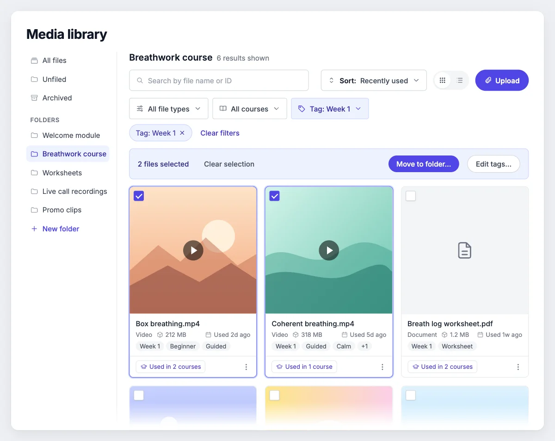This screenshot has width=555, height=441.
Task: Open options menu for Box breathing.mp4
Action: (x=246, y=367)
